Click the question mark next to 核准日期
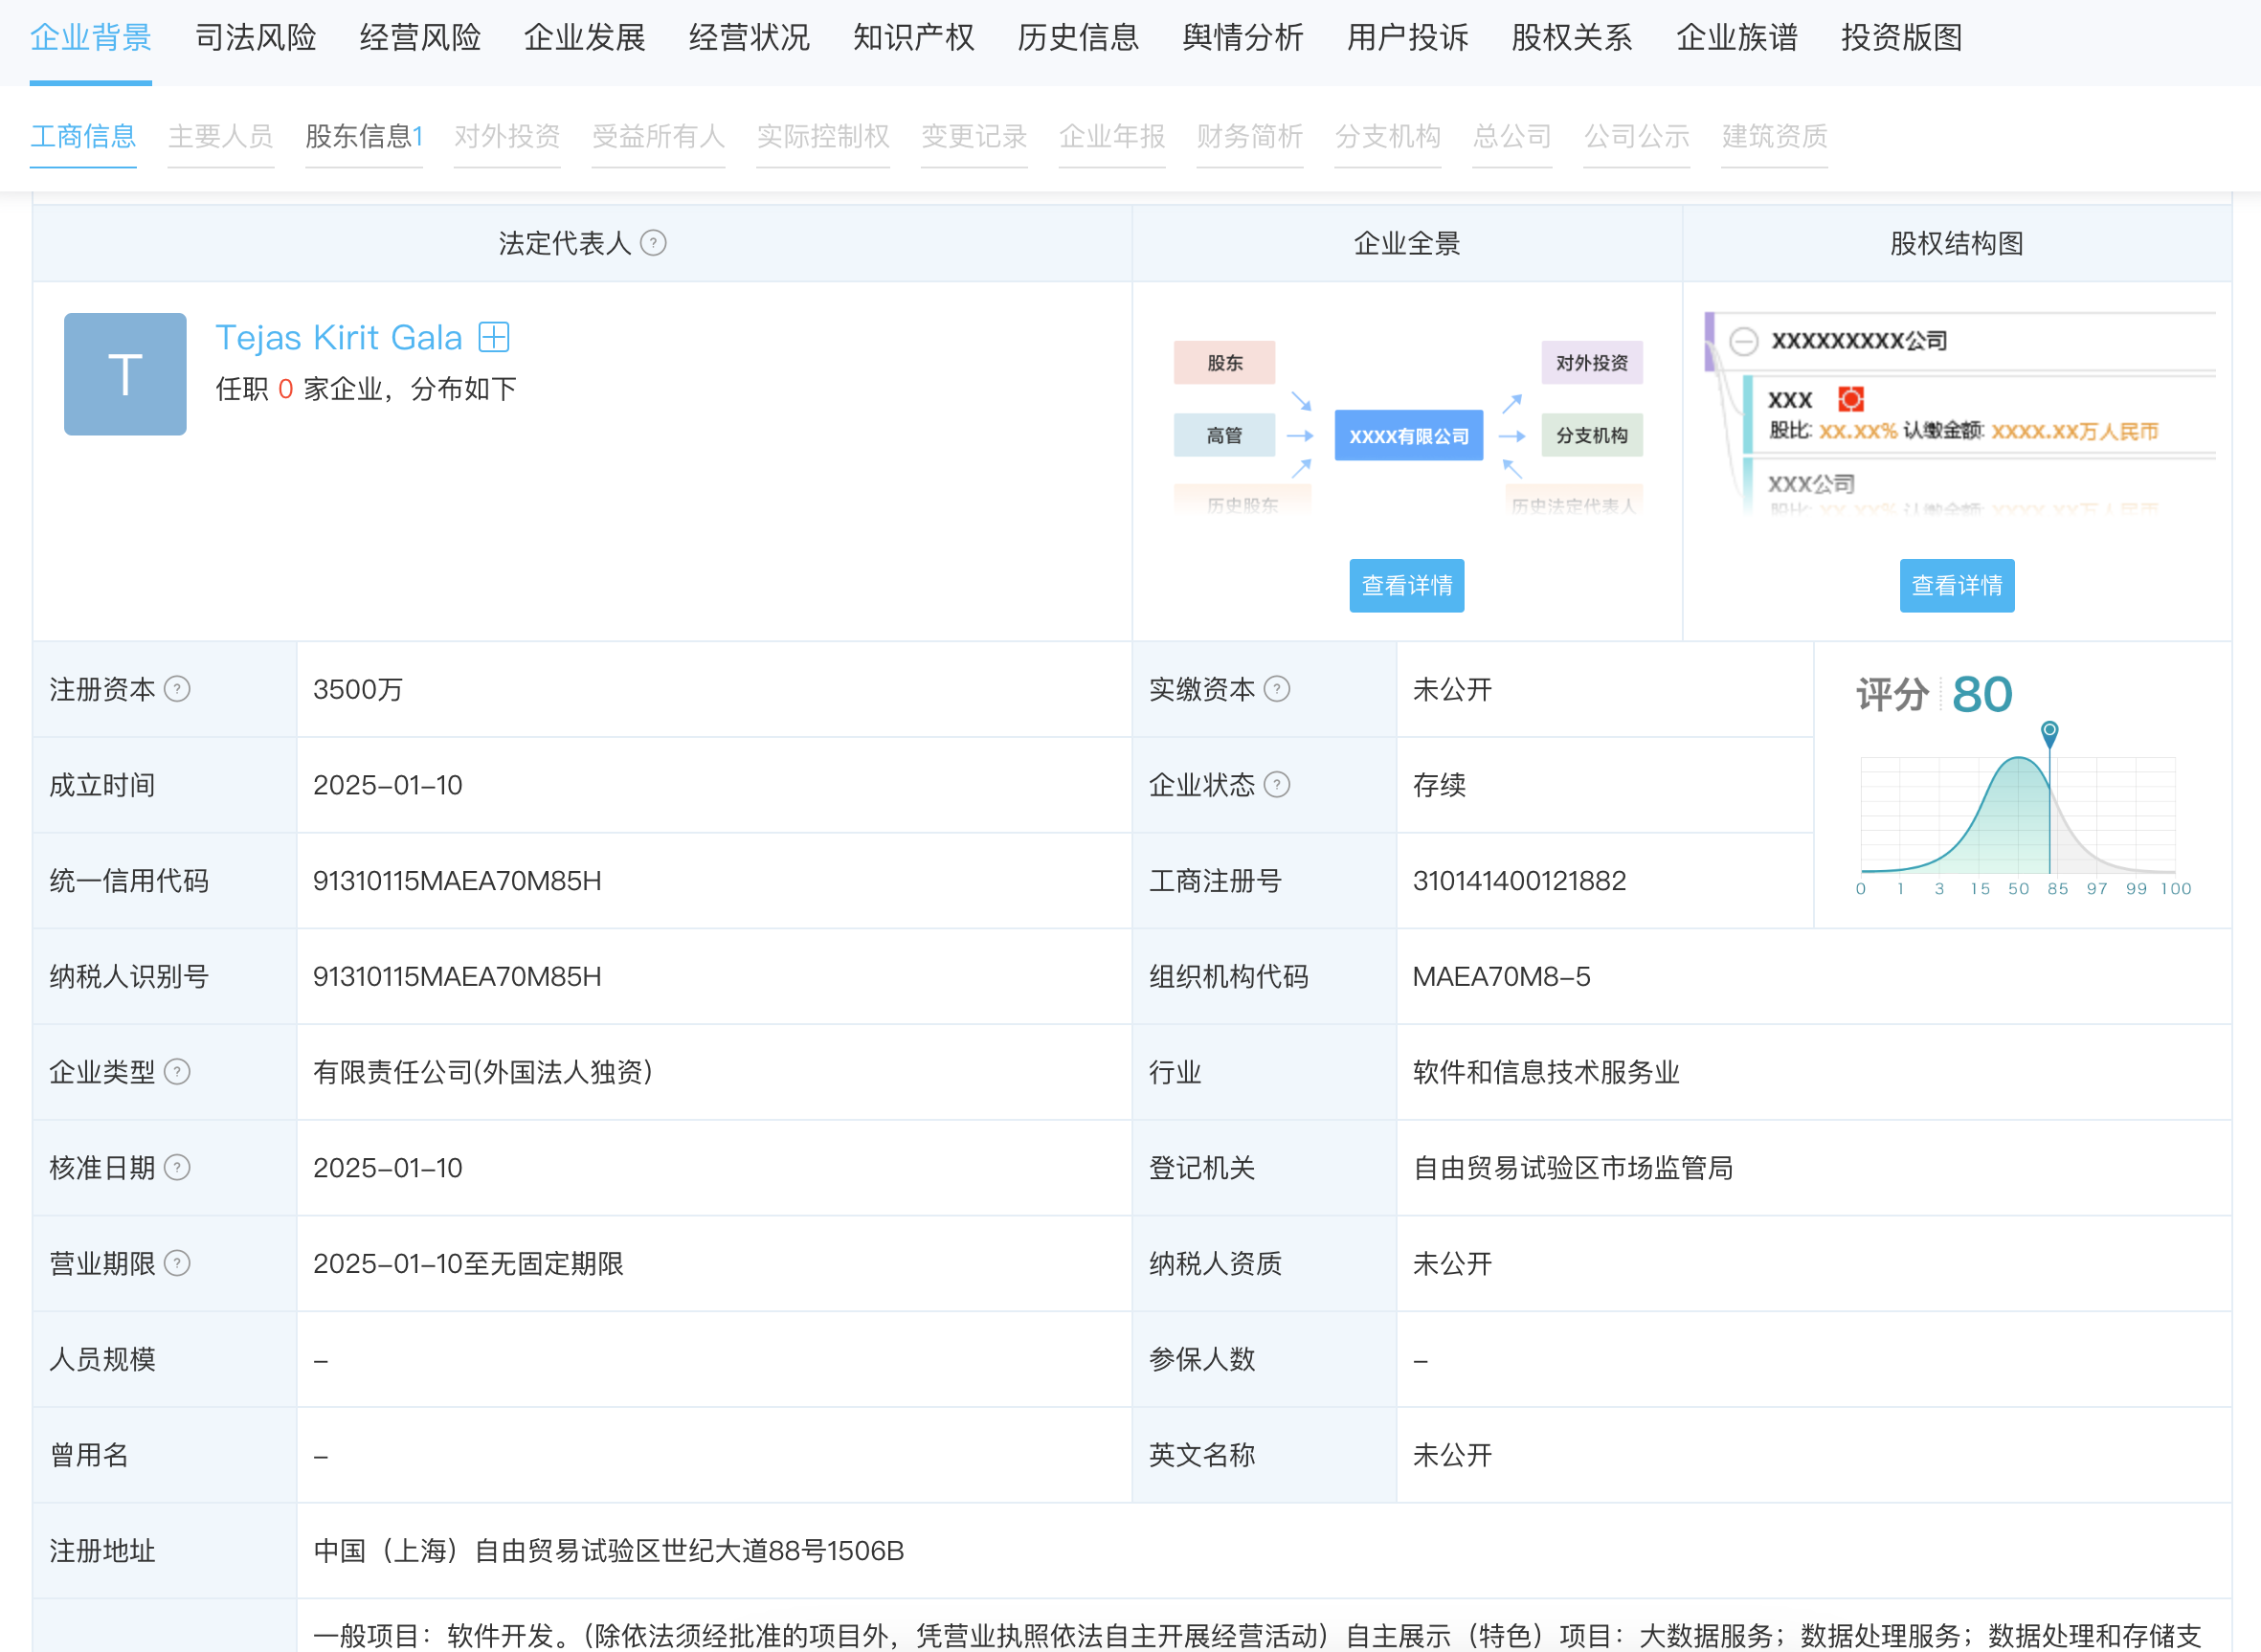 pyautogui.click(x=177, y=1168)
